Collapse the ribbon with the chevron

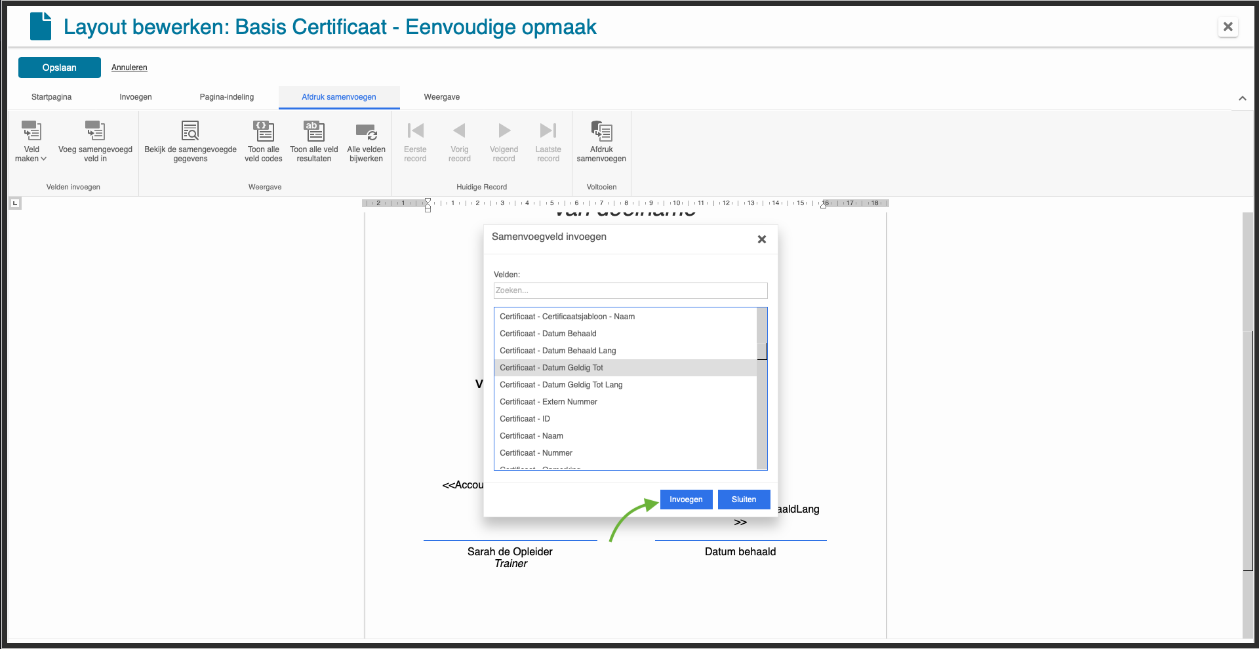pyautogui.click(x=1243, y=98)
